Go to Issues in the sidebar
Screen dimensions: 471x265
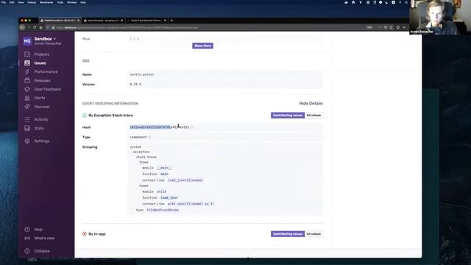40,63
